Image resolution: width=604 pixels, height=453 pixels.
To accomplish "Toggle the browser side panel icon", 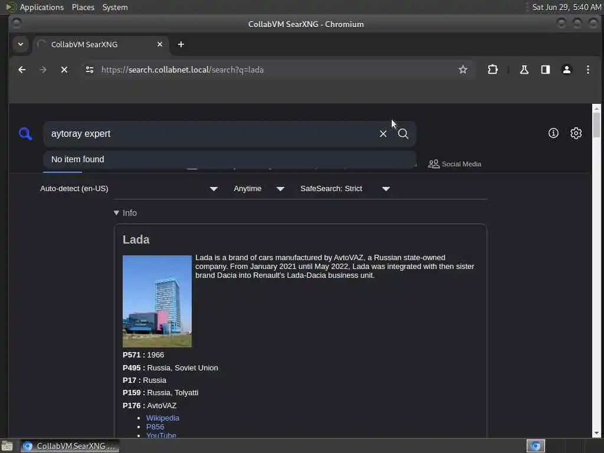I will [x=545, y=70].
